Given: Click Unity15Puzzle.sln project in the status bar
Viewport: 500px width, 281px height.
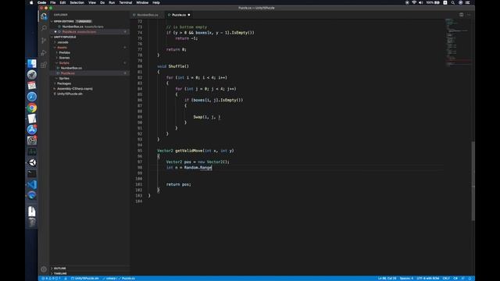Looking at the screenshot, I should click(85, 279).
